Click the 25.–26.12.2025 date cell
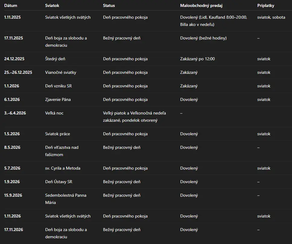292x244 pixels. [x=18, y=72]
